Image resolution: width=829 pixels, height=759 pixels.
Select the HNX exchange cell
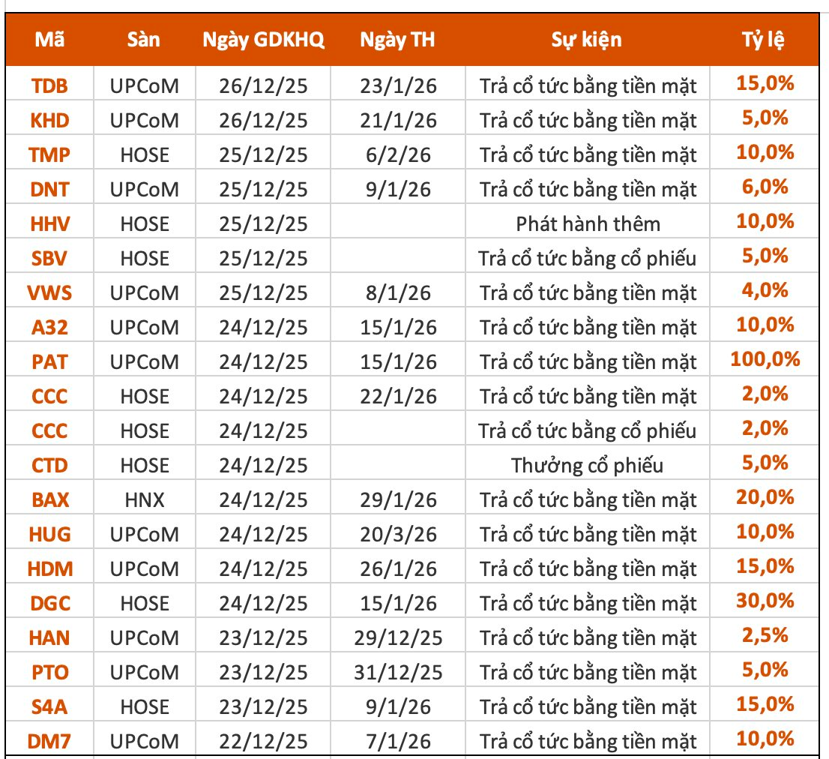pos(144,500)
